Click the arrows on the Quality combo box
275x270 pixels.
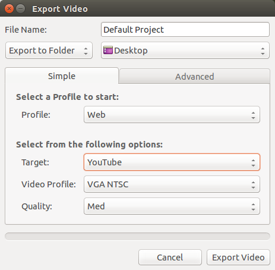(253, 206)
